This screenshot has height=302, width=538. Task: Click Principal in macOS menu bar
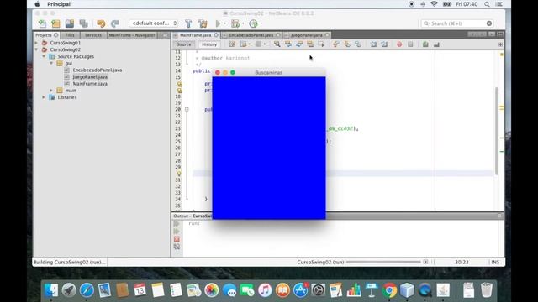pyautogui.click(x=59, y=4)
